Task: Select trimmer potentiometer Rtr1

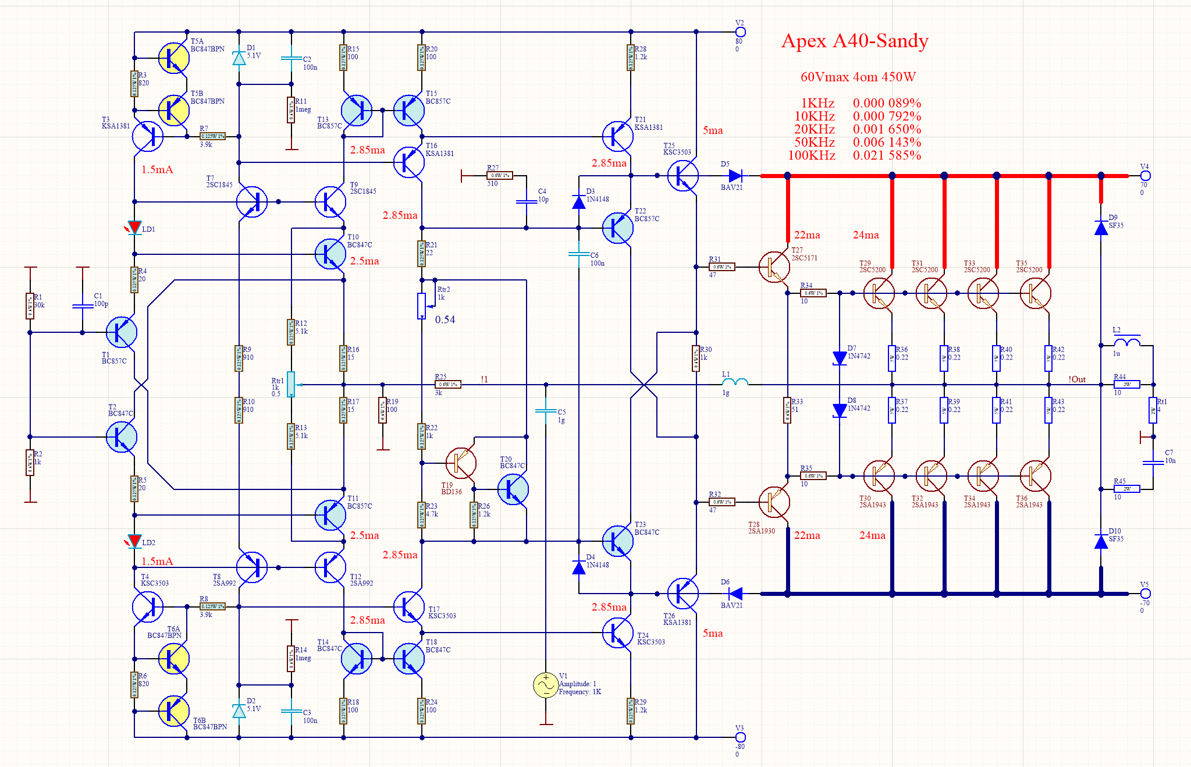Action: point(291,384)
